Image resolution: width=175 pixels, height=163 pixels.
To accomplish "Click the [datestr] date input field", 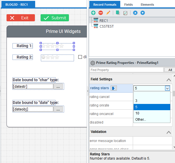I will pyautogui.click(x=33, y=87).
